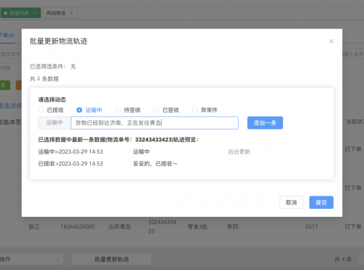Close the 数据列表 tab using its X icon
364x270 pixels.
[34, 13]
